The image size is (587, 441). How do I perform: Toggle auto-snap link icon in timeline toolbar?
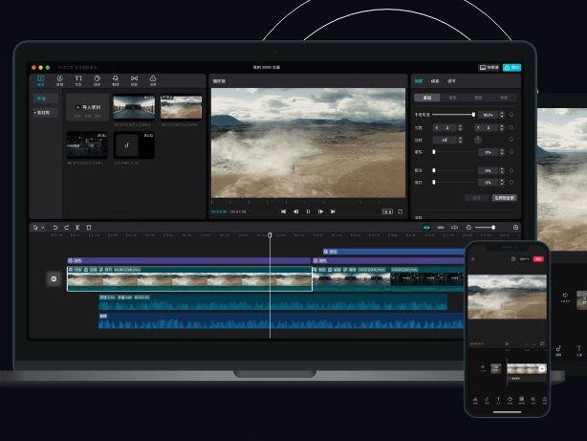[440, 228]
